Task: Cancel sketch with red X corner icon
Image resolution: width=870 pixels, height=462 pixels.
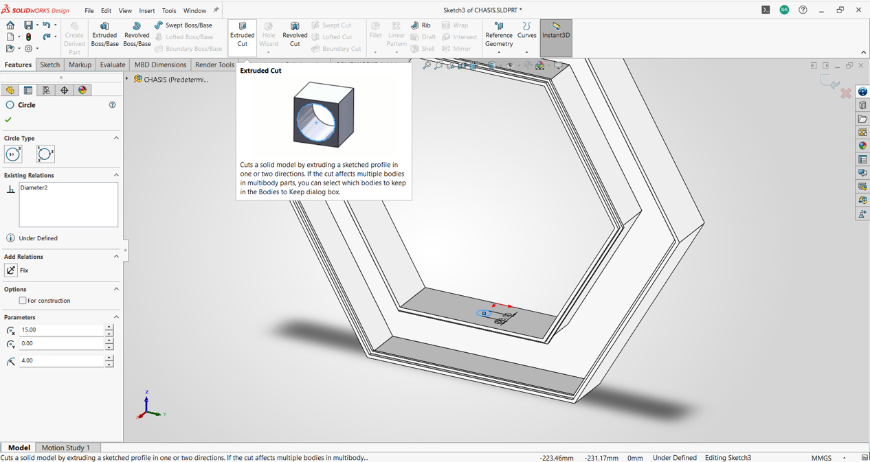Action: point(846,93)
